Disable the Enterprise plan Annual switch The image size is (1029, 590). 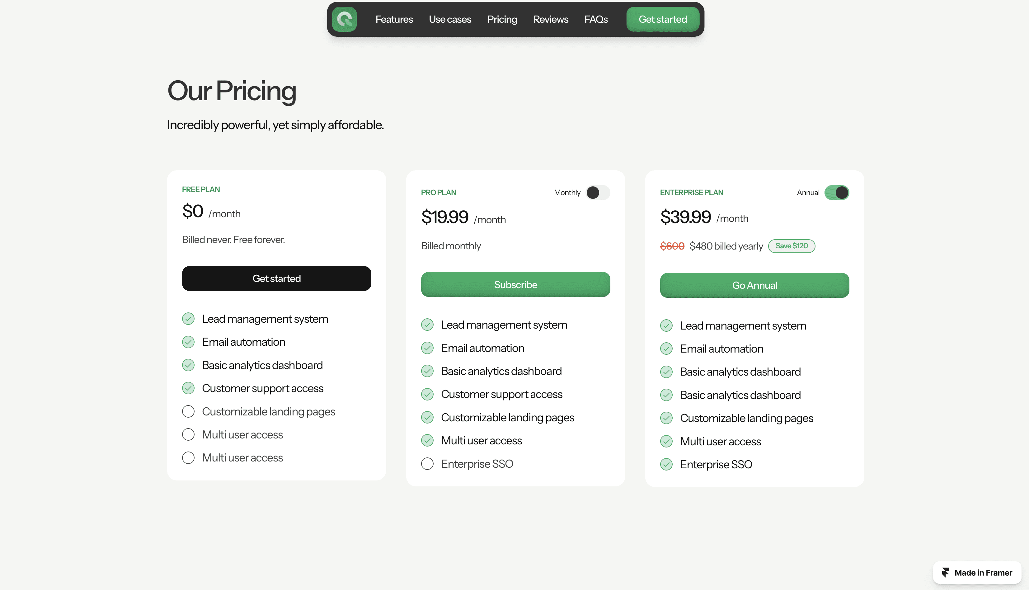(x=837, y=193)
